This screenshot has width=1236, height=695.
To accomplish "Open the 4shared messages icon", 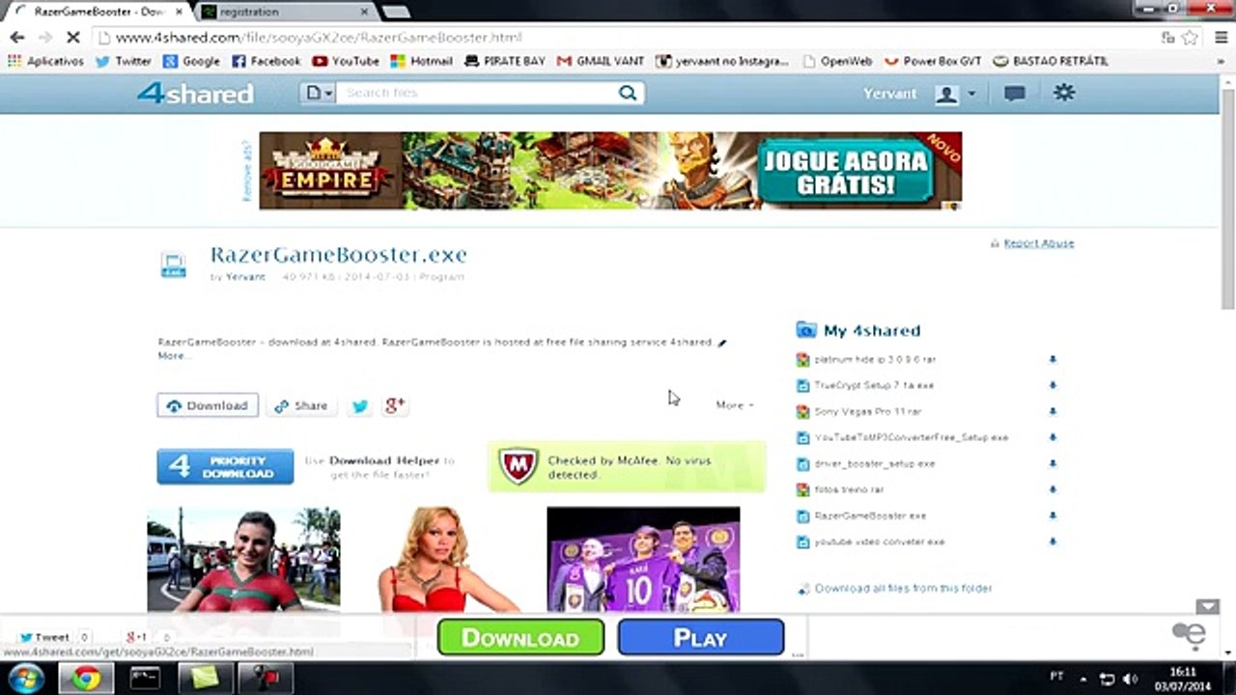I will coord(1014,94).
